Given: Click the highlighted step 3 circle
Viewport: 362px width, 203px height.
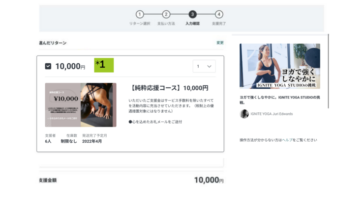Looking at the screenshot, I should [192, 15].
